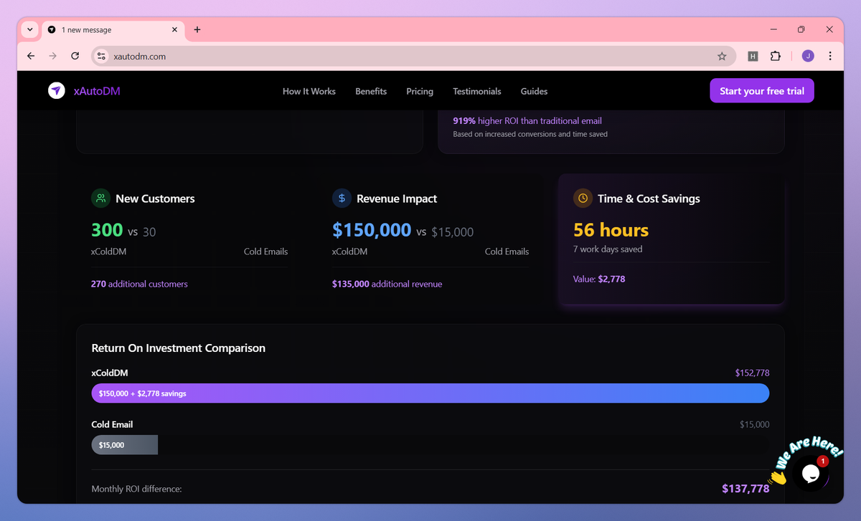Screen dimensions: 861x521
Task: Select Pricing in the navigation
Action: [x=420, y=91]
